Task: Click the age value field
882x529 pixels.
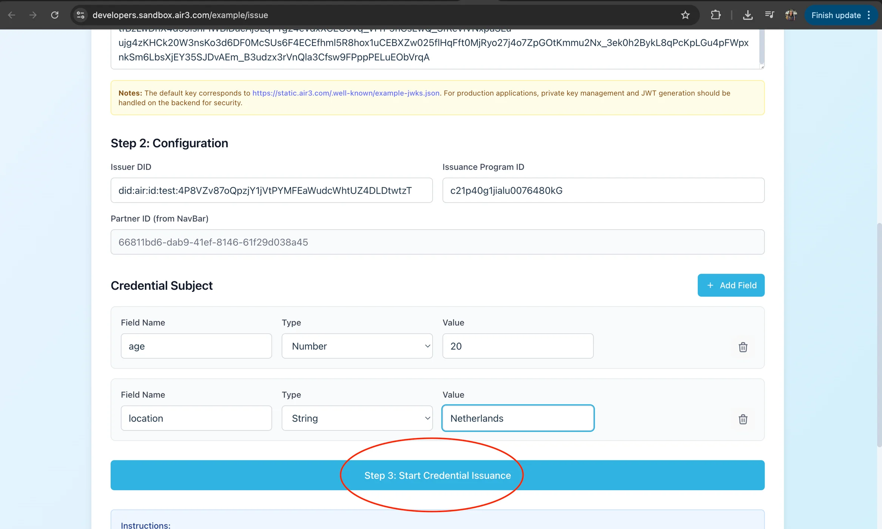Action: [517, 346]
